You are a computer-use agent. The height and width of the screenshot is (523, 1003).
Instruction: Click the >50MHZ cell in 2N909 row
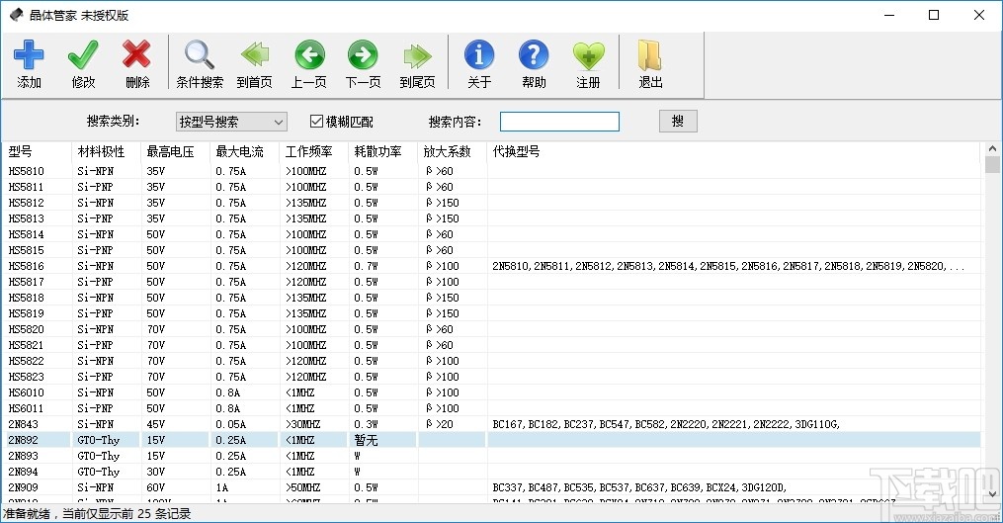click(x=302, y=487)
